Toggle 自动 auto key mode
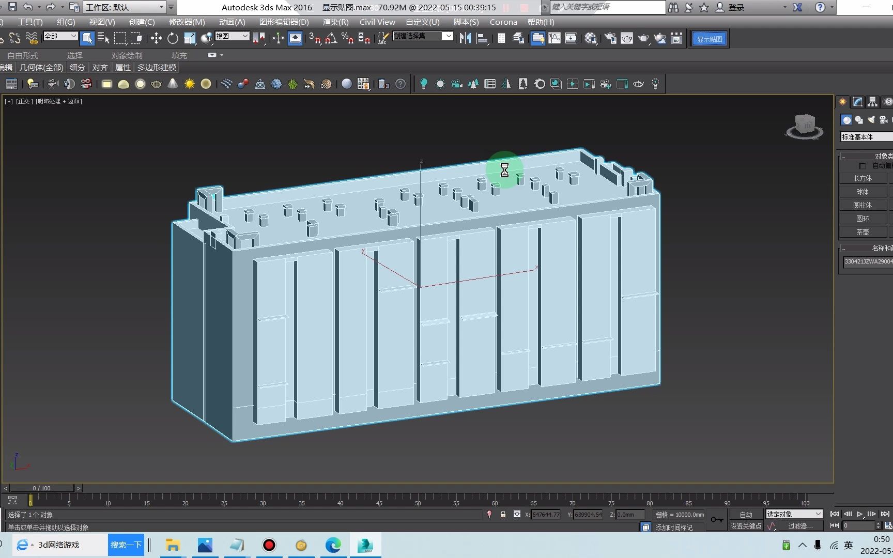The image size is (893, 558). tap(746, 514)
